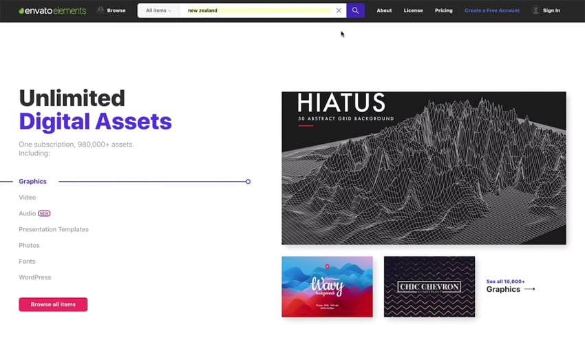Click the Unlimited Digital Assets heading
The width and height of the screenshot is (585, 349).
coord(95,110)
